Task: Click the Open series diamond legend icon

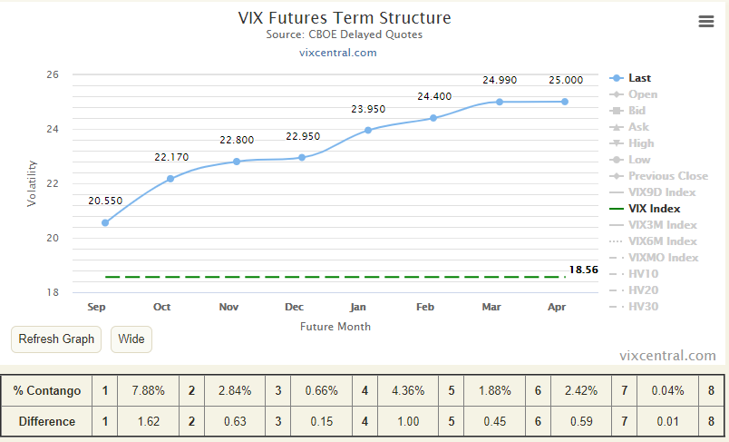Action: [616, 94]
